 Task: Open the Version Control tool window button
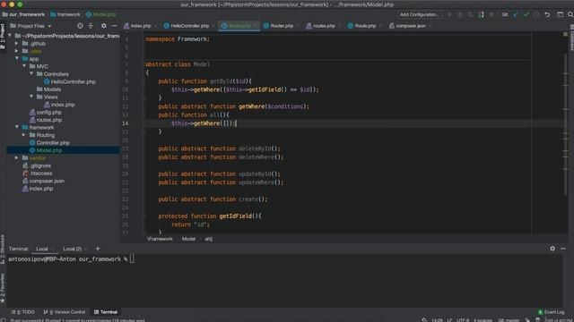coord(65,312)
